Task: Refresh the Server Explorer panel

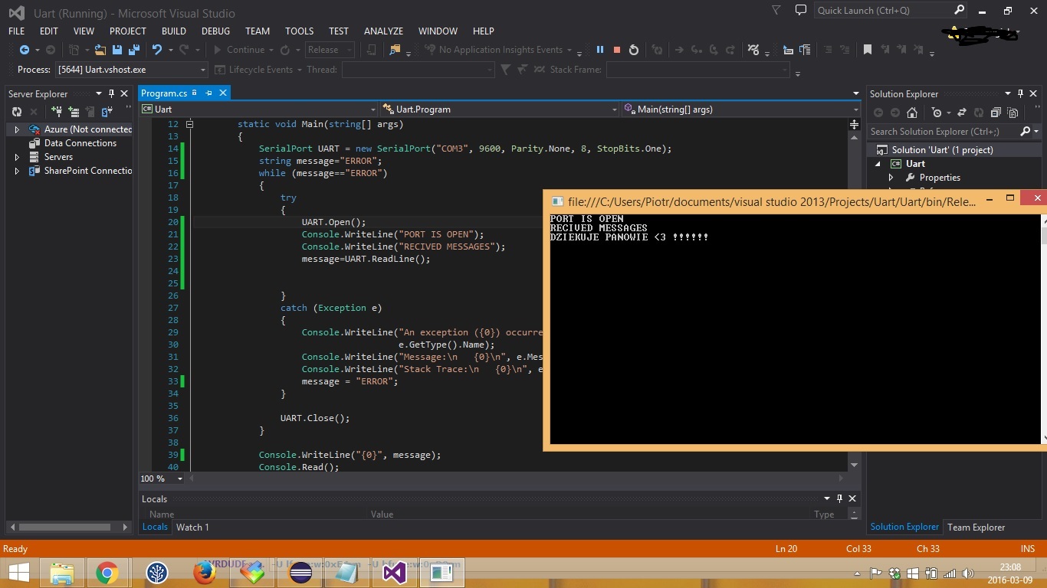Action: 17,113
